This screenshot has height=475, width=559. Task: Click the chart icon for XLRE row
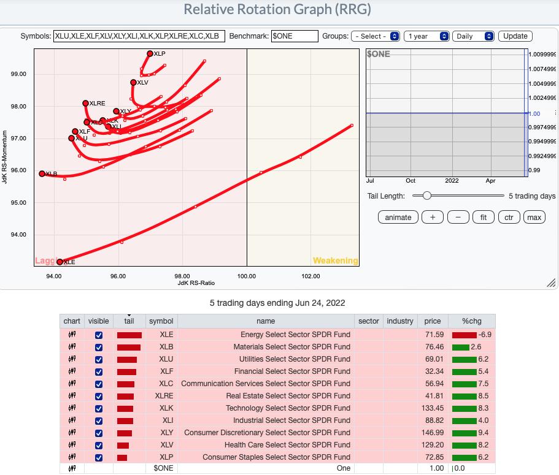pos(71,396)
